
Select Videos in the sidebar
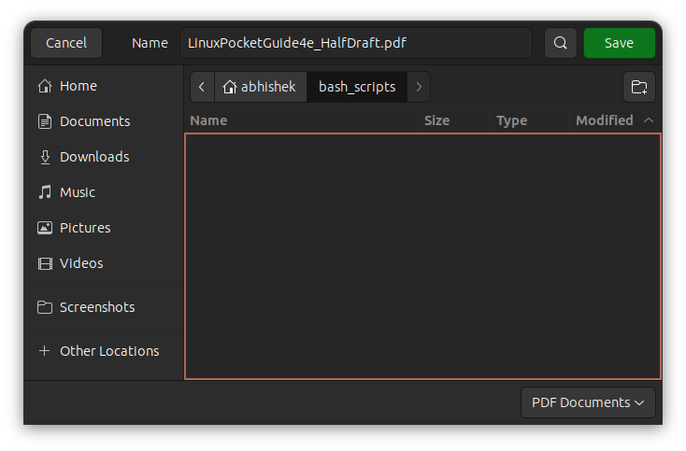click(80, 263)
